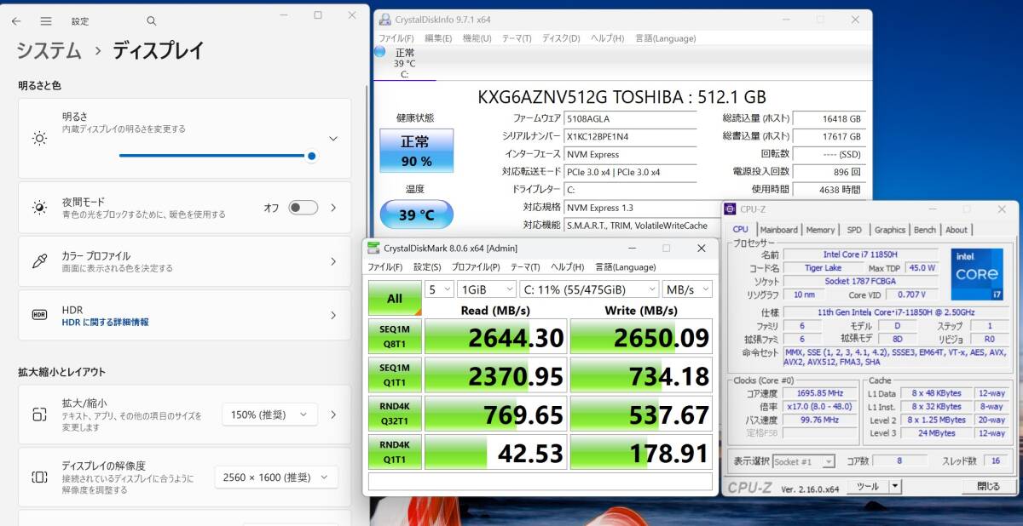Run all benchmarks with the All button
This screenshot has width=1023, height=526.
pyautogui.click(x=395, y=298)
